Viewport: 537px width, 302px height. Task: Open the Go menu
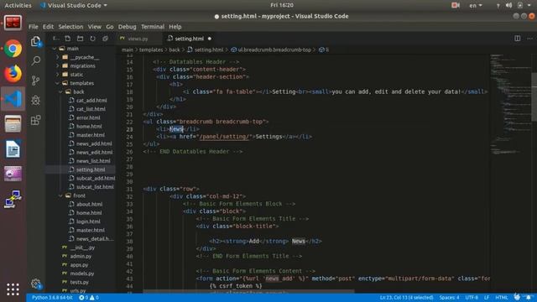(x=110, y=27)
